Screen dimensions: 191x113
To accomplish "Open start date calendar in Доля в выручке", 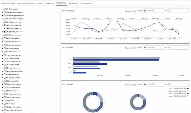I will pos(145,84).
